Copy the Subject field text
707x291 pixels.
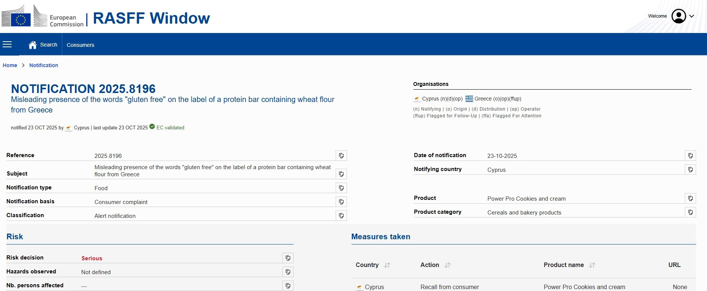tap(341, 174)
